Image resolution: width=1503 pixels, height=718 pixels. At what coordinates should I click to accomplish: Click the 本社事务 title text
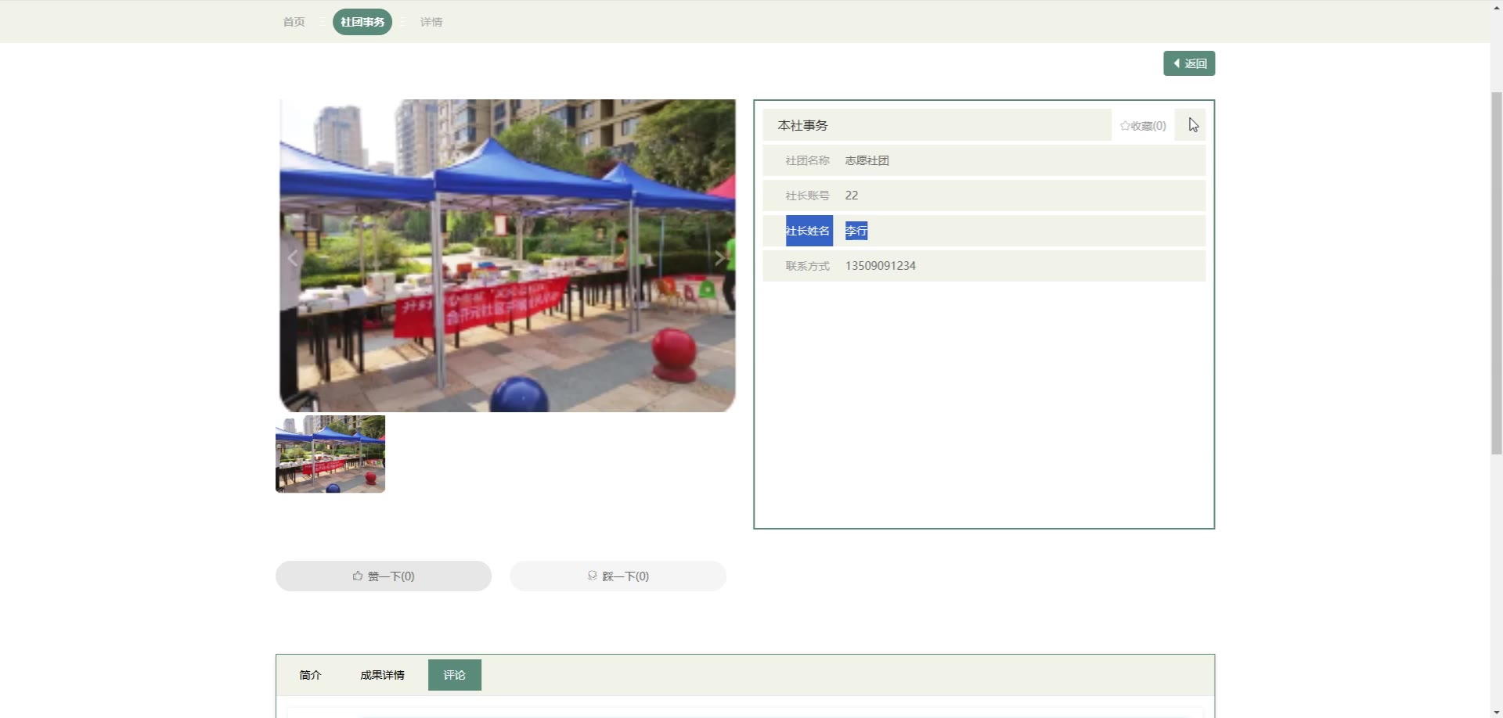point(802,125)
